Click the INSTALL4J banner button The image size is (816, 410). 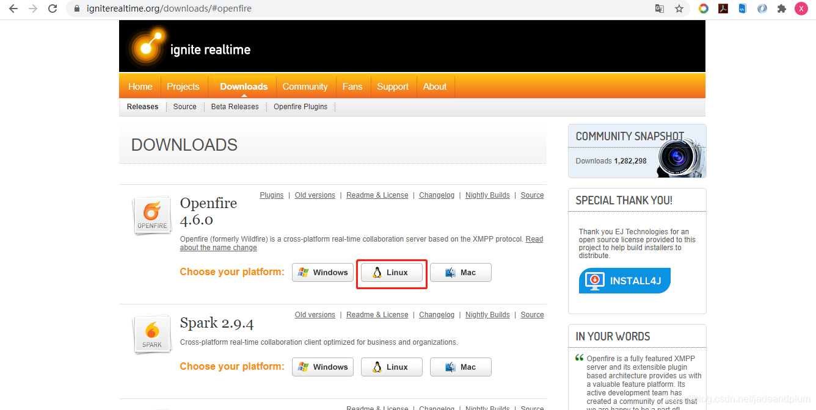click(x=624, y=281)
